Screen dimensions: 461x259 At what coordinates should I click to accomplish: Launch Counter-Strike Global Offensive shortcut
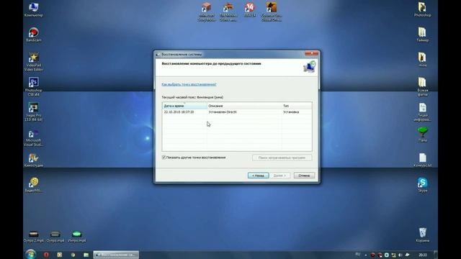pos(271,12)
